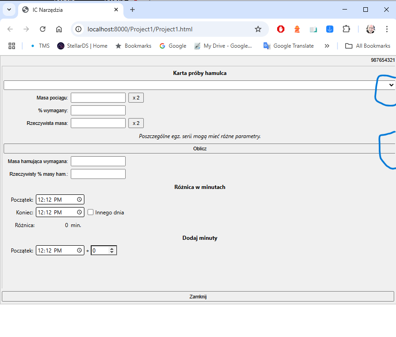Open the blue download extension icon
The image size is (396, 337).
click(x=330, y=29)
